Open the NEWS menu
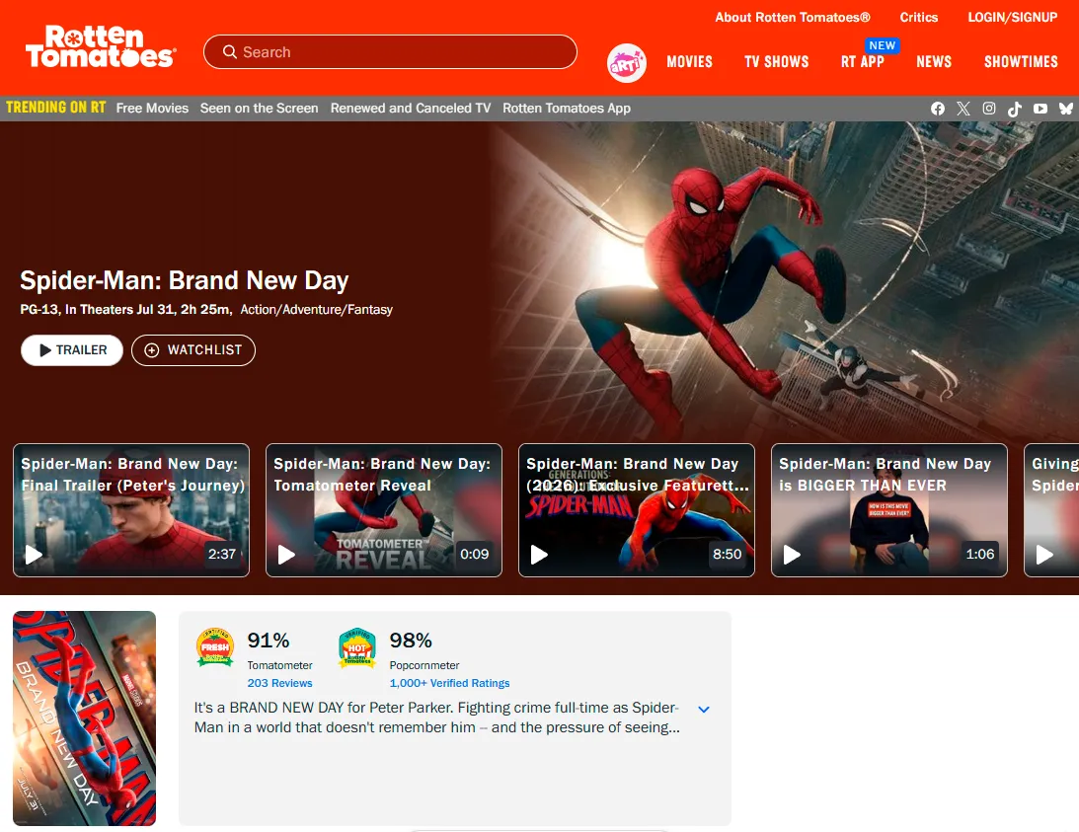Image resolution: width=1079 pixels, height=832 pixels. 934,62
